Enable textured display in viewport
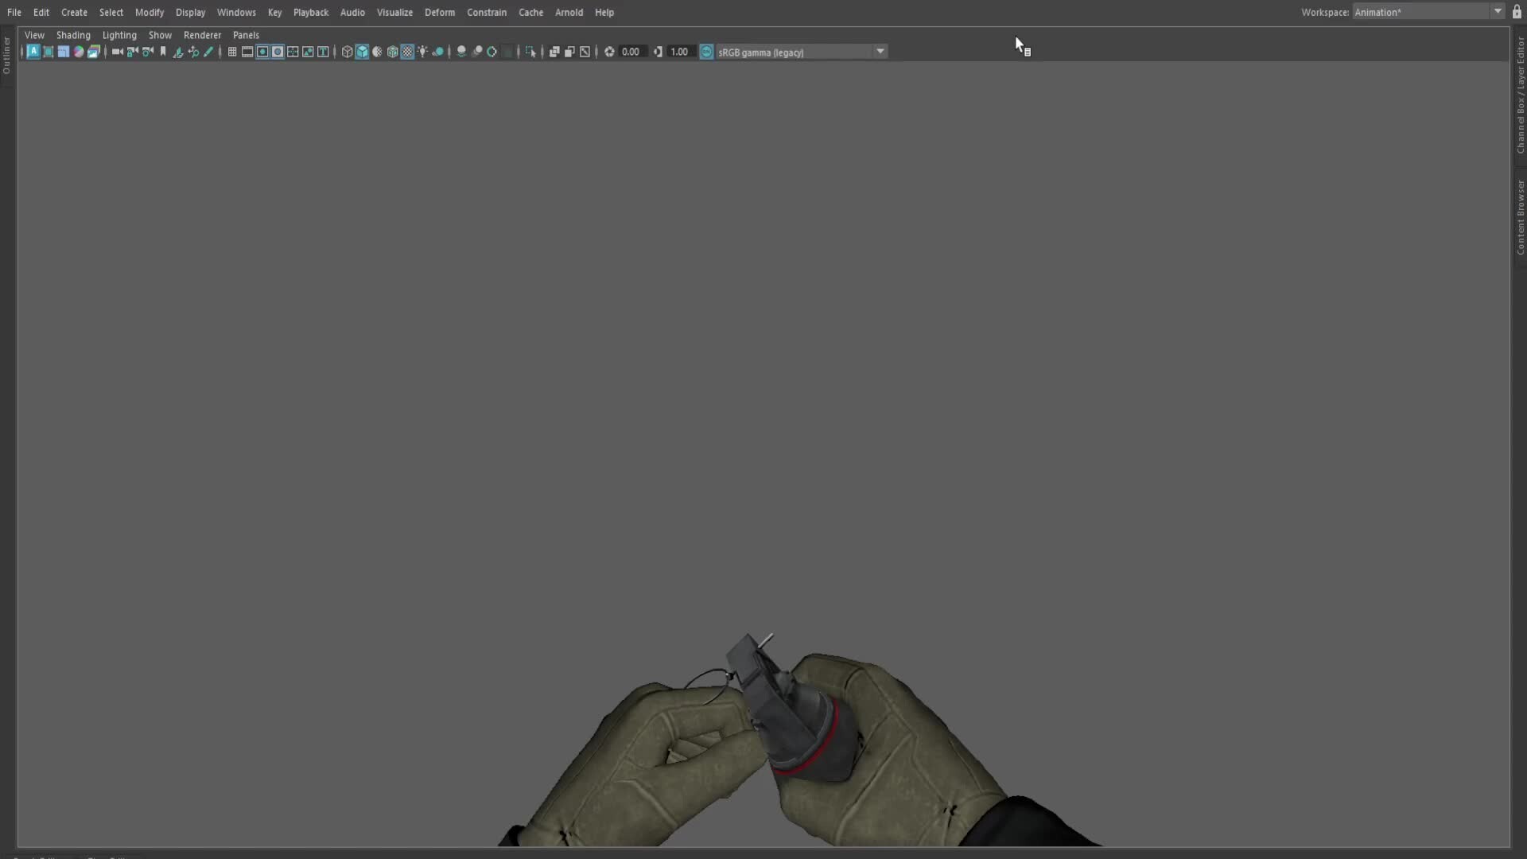 click(407, 52)
